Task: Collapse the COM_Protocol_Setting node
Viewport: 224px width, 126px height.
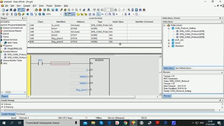Action: tap(169, 28)
